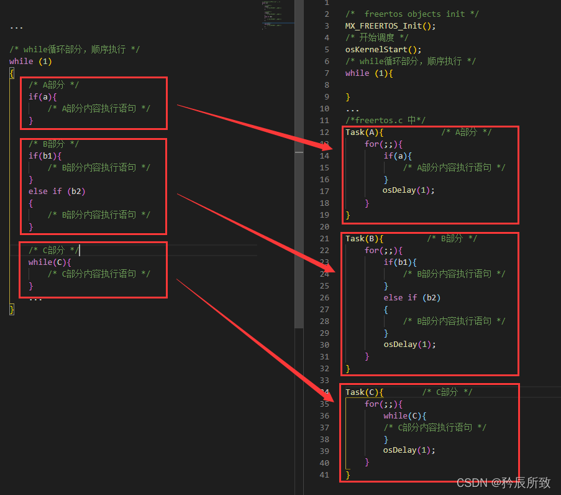
Task: Click the Task(C){ function header
Action: click(364, 392)
